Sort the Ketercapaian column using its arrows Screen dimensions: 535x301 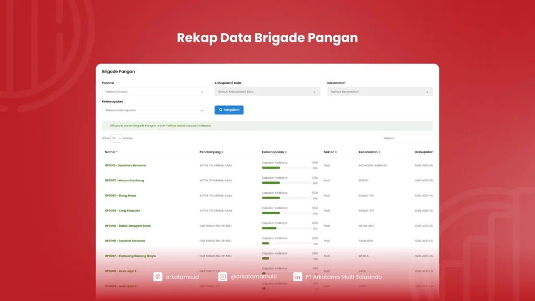click(286, 152)
